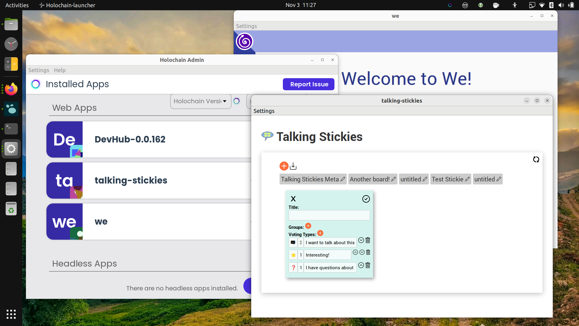Open Settings menu in we window
This screenshot has height=326, width=579.
(246, 26)
